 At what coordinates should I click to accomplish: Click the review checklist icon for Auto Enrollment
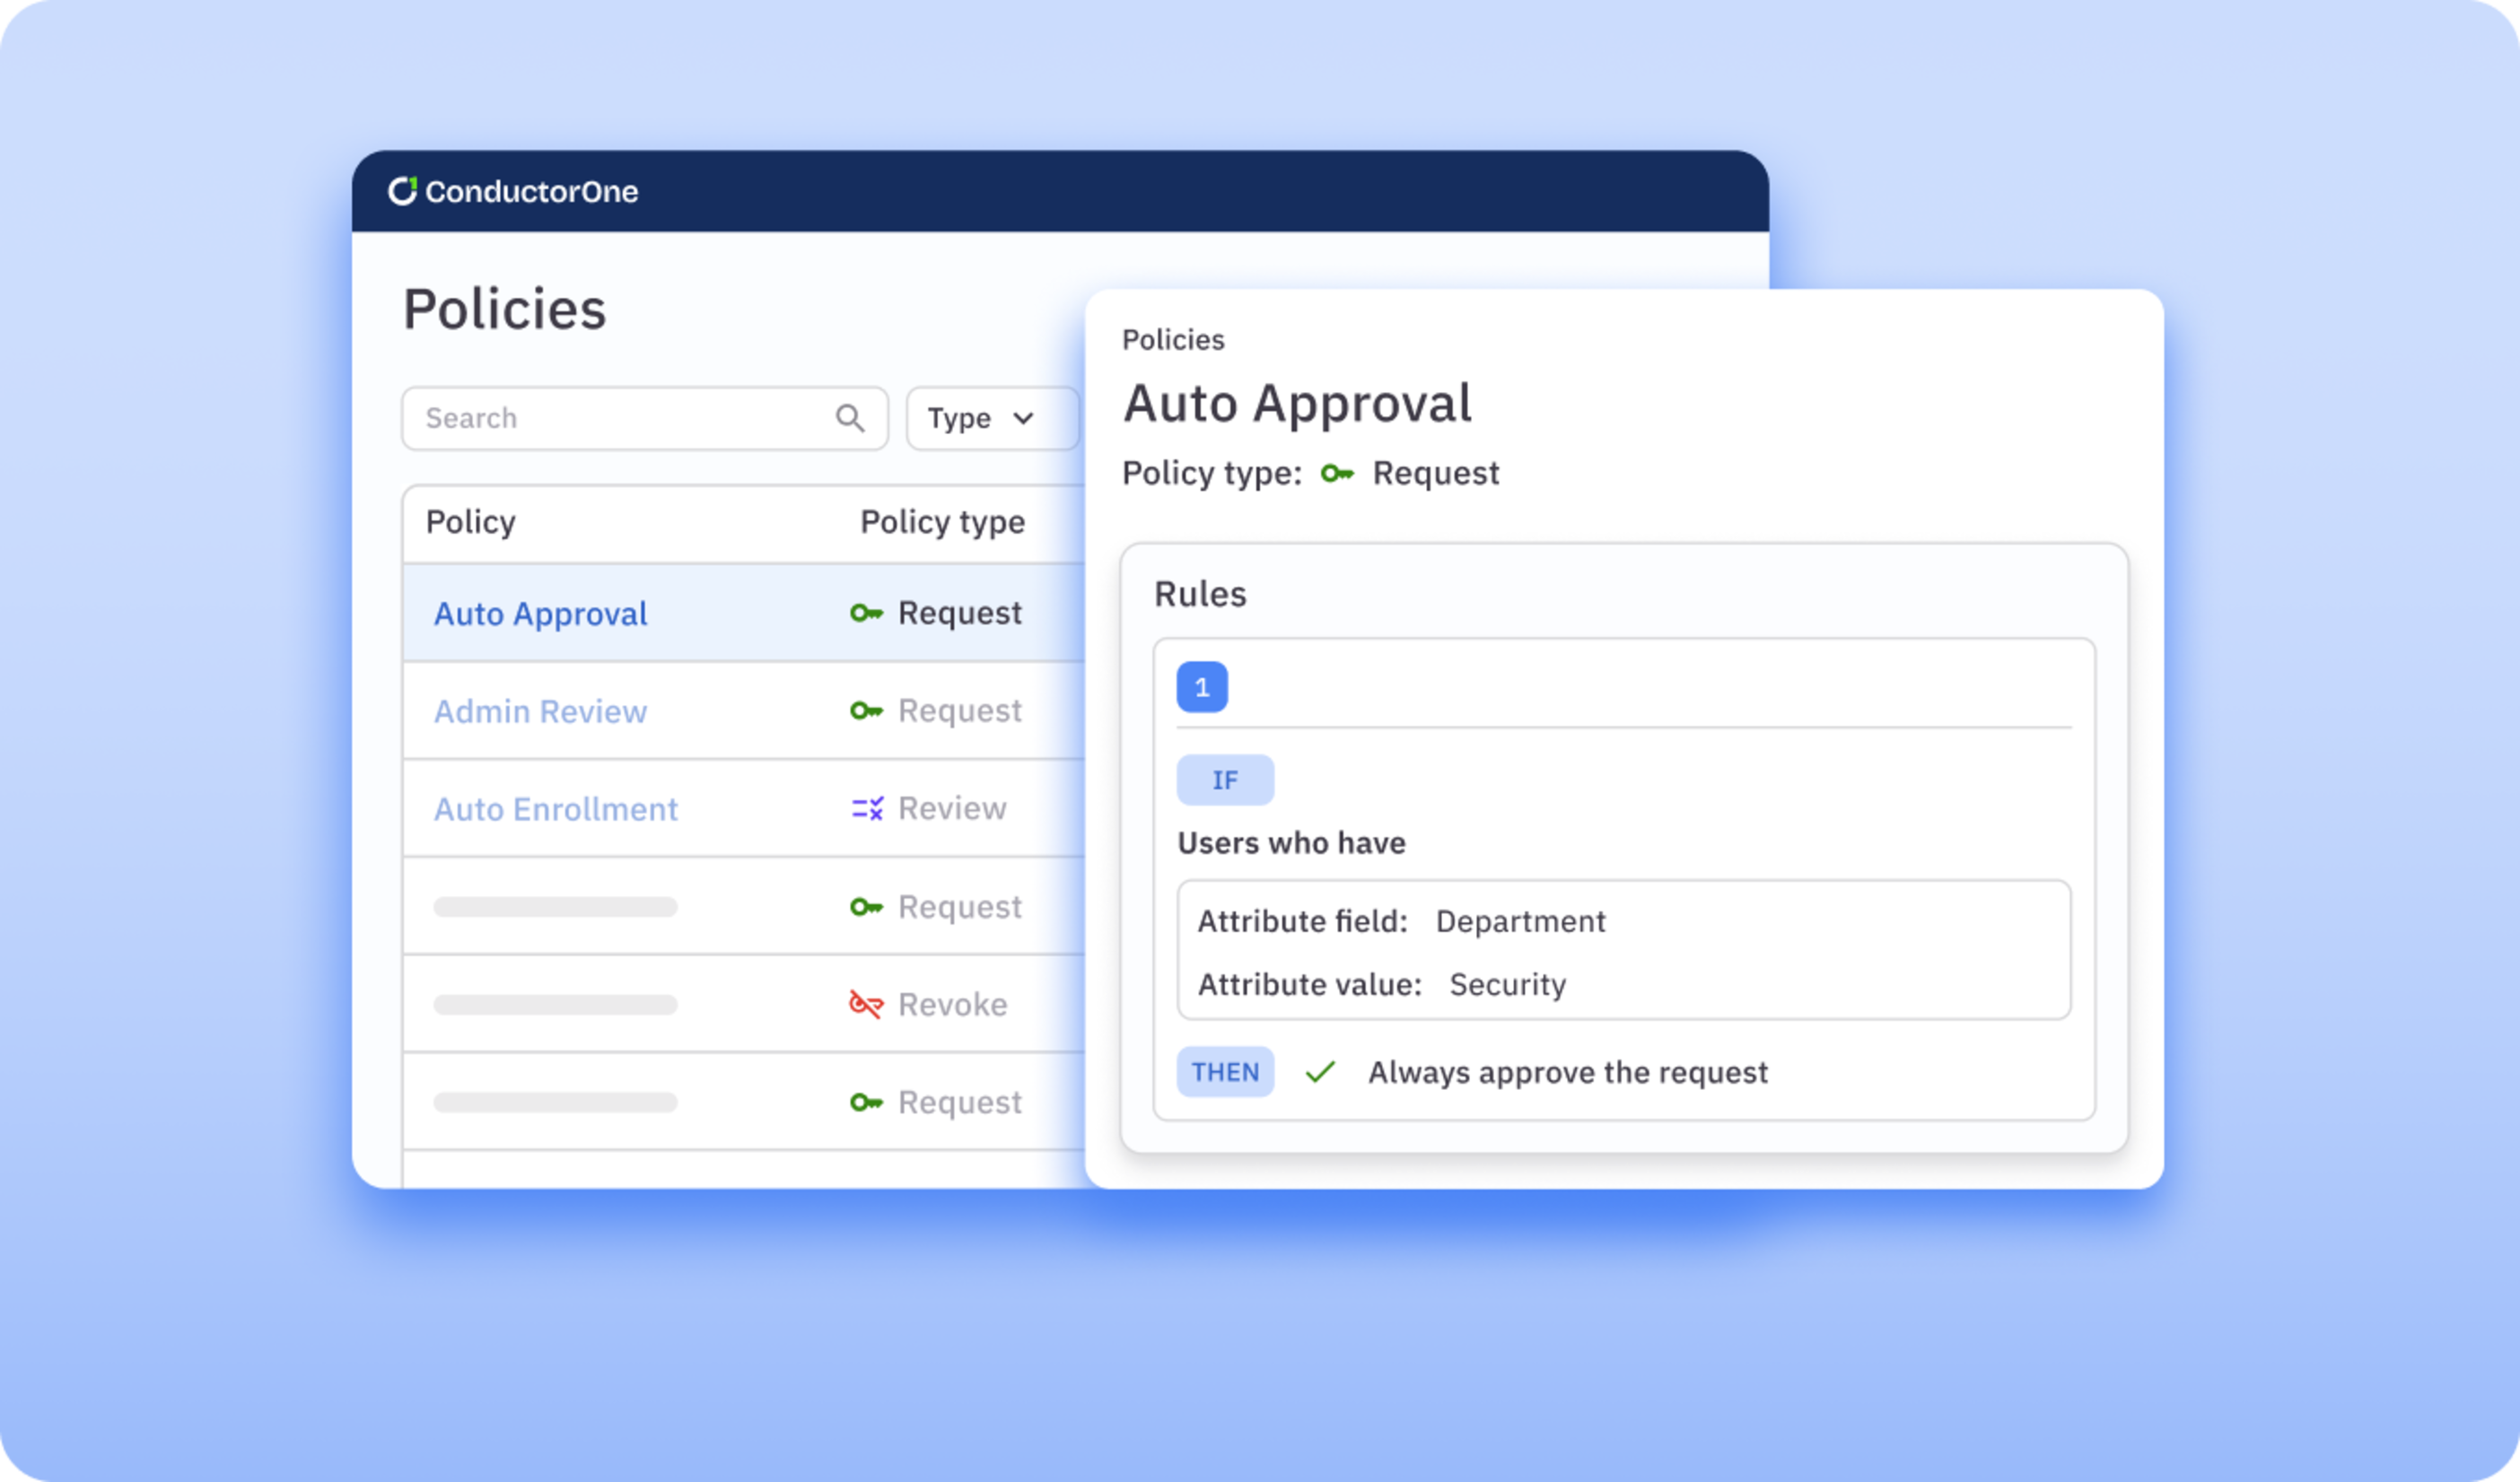(867, 808)
